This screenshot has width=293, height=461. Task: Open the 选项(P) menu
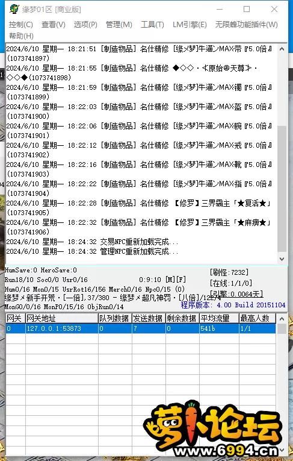tap(85, 25)
